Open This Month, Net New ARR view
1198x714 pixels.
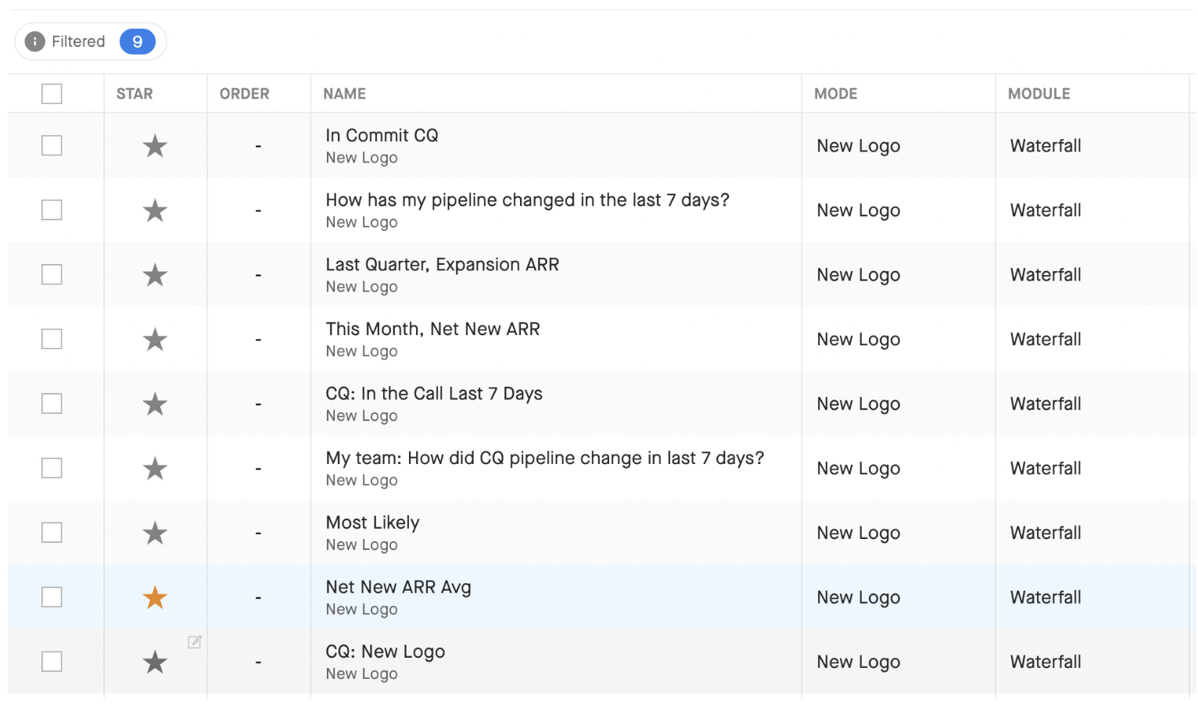pos(432,329)
